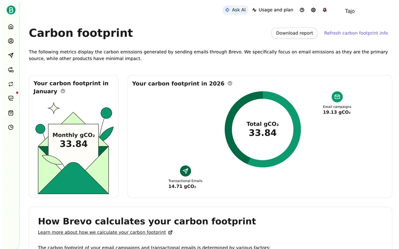
Task: Click the '19.13 gCO₂' email campaigns value
Action: click(337, 112)
